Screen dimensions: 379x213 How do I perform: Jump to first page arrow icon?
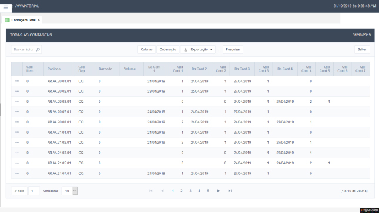click(x=151, y=191)
